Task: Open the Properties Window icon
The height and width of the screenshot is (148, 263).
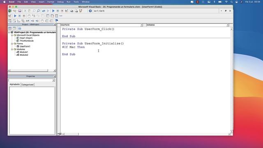Action: click(76, 11)
